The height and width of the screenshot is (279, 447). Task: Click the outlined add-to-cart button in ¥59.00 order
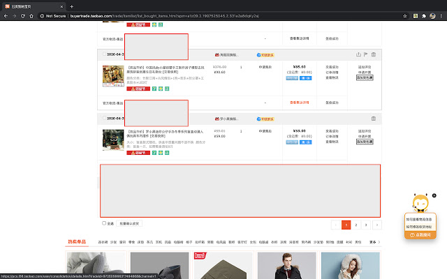365,142
